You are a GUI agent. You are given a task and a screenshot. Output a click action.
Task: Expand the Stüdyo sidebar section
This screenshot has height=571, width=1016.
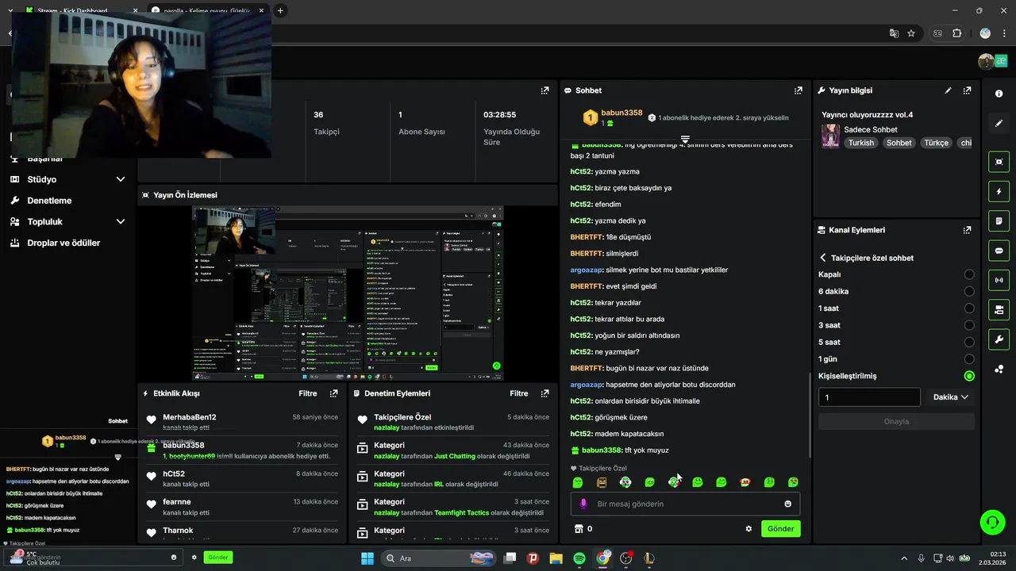tap(121, 179)
